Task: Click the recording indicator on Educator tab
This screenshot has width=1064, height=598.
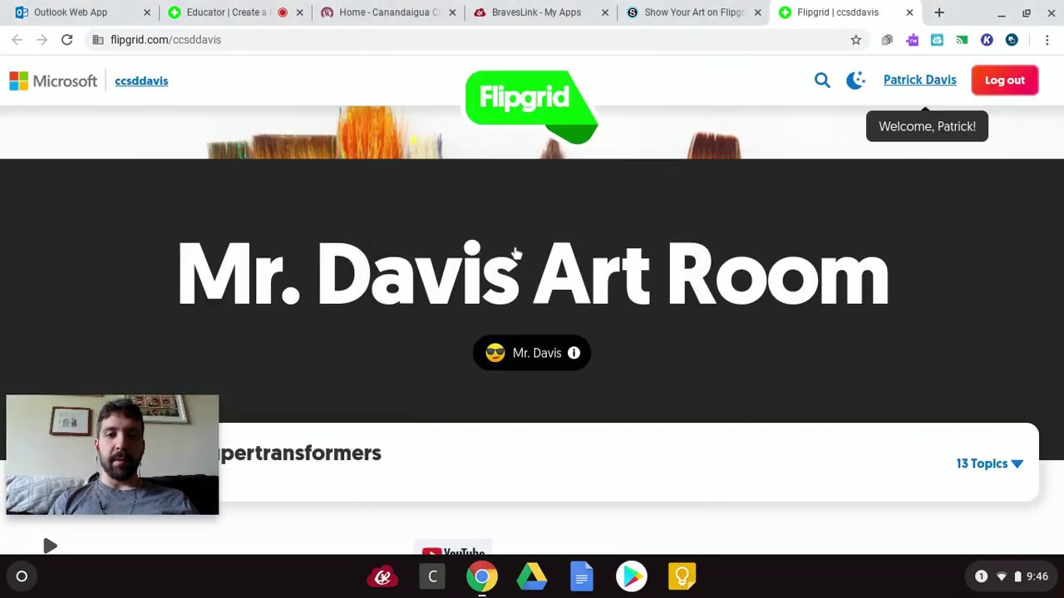Action: (x=283, y=12)
